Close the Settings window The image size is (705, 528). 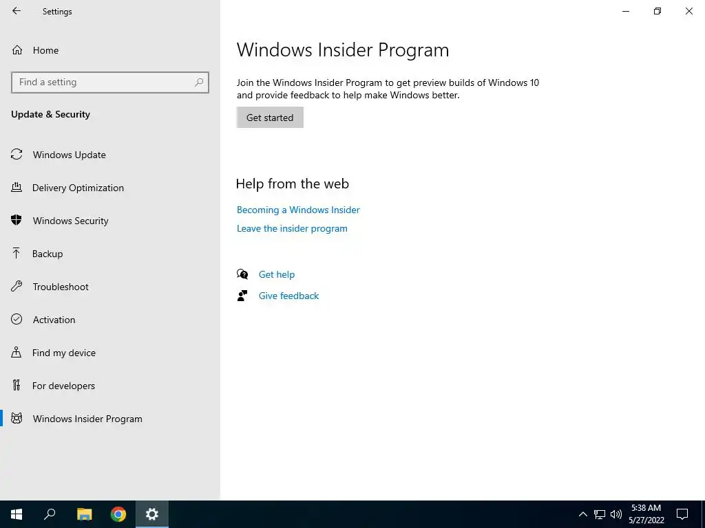click(x=688, y=11)
